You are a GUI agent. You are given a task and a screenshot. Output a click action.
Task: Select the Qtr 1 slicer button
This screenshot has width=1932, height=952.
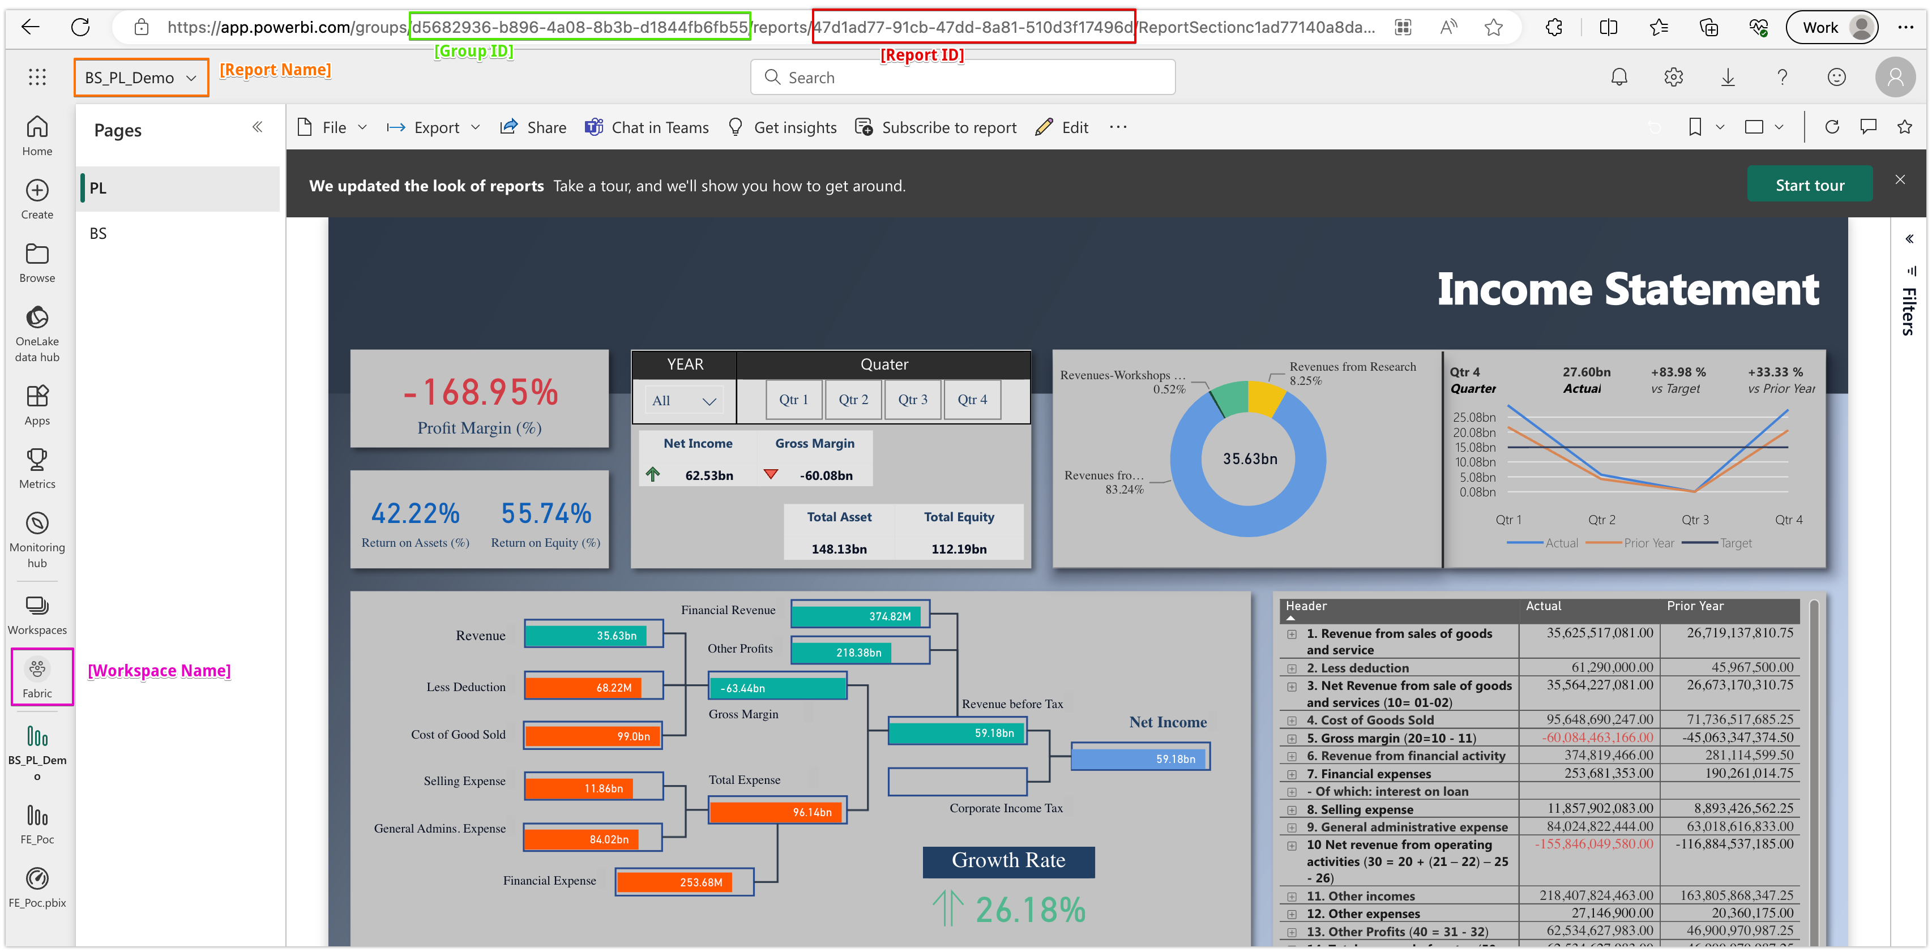[x=793, y=400]
